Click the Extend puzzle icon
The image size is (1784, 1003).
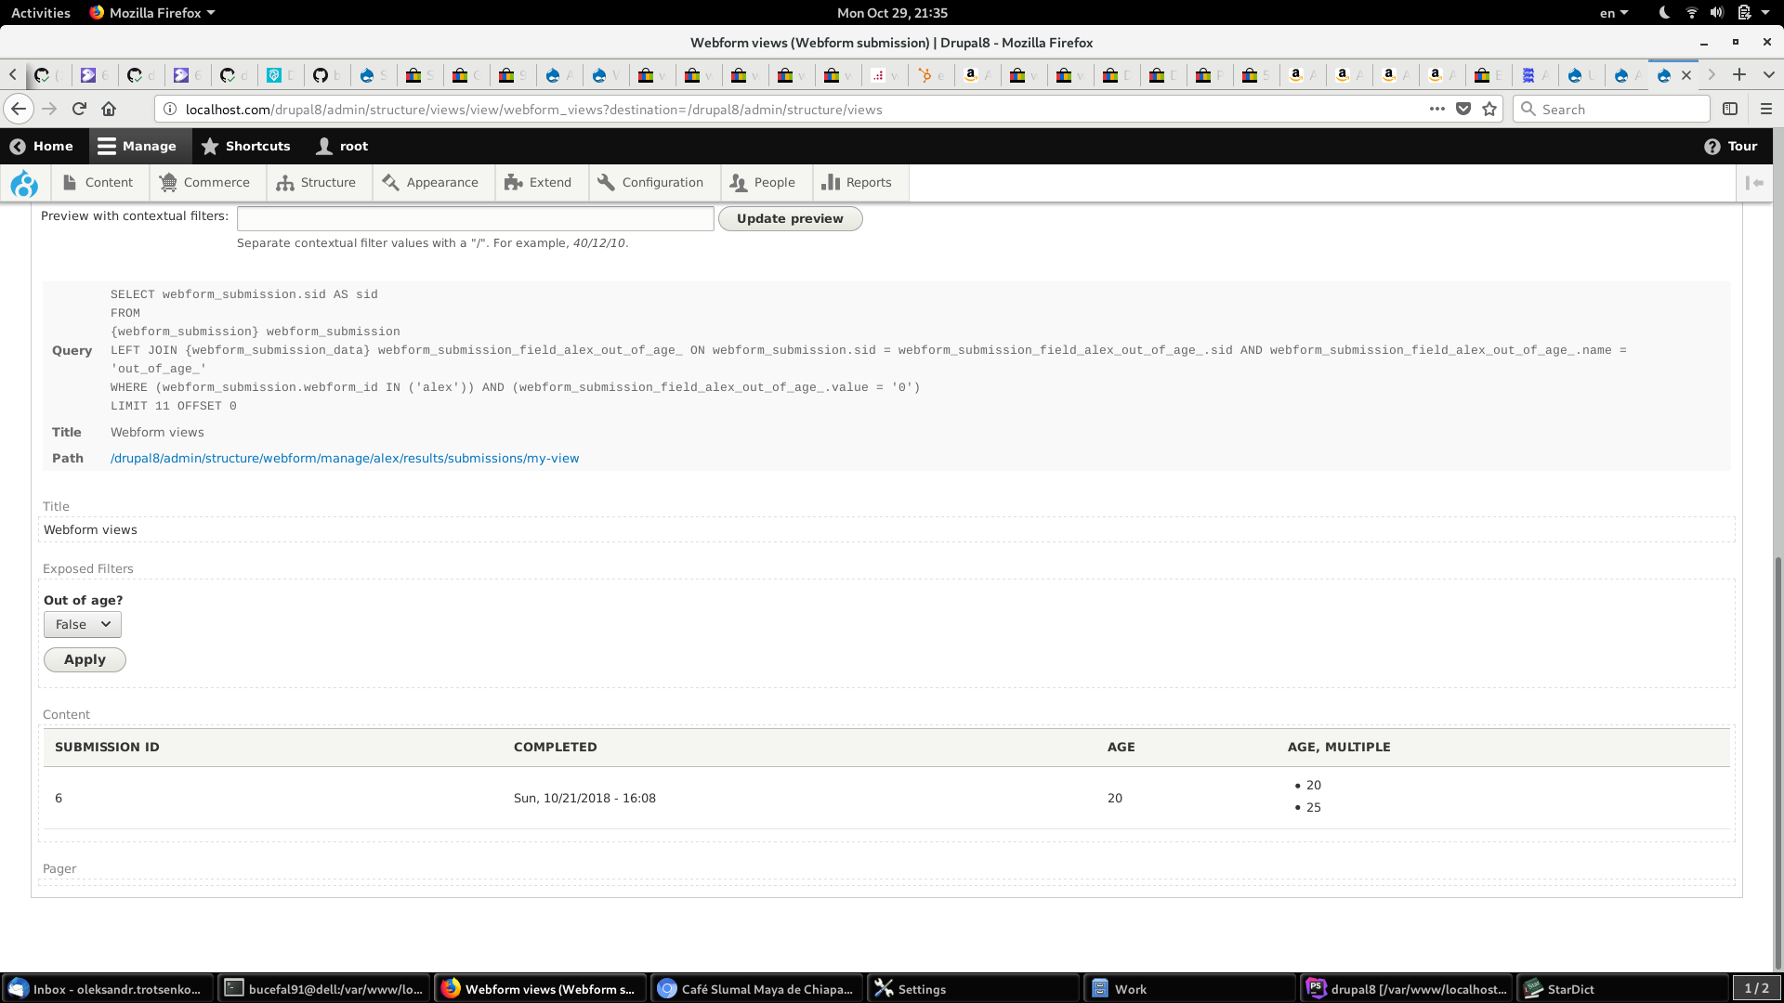[x=515, y=182]
